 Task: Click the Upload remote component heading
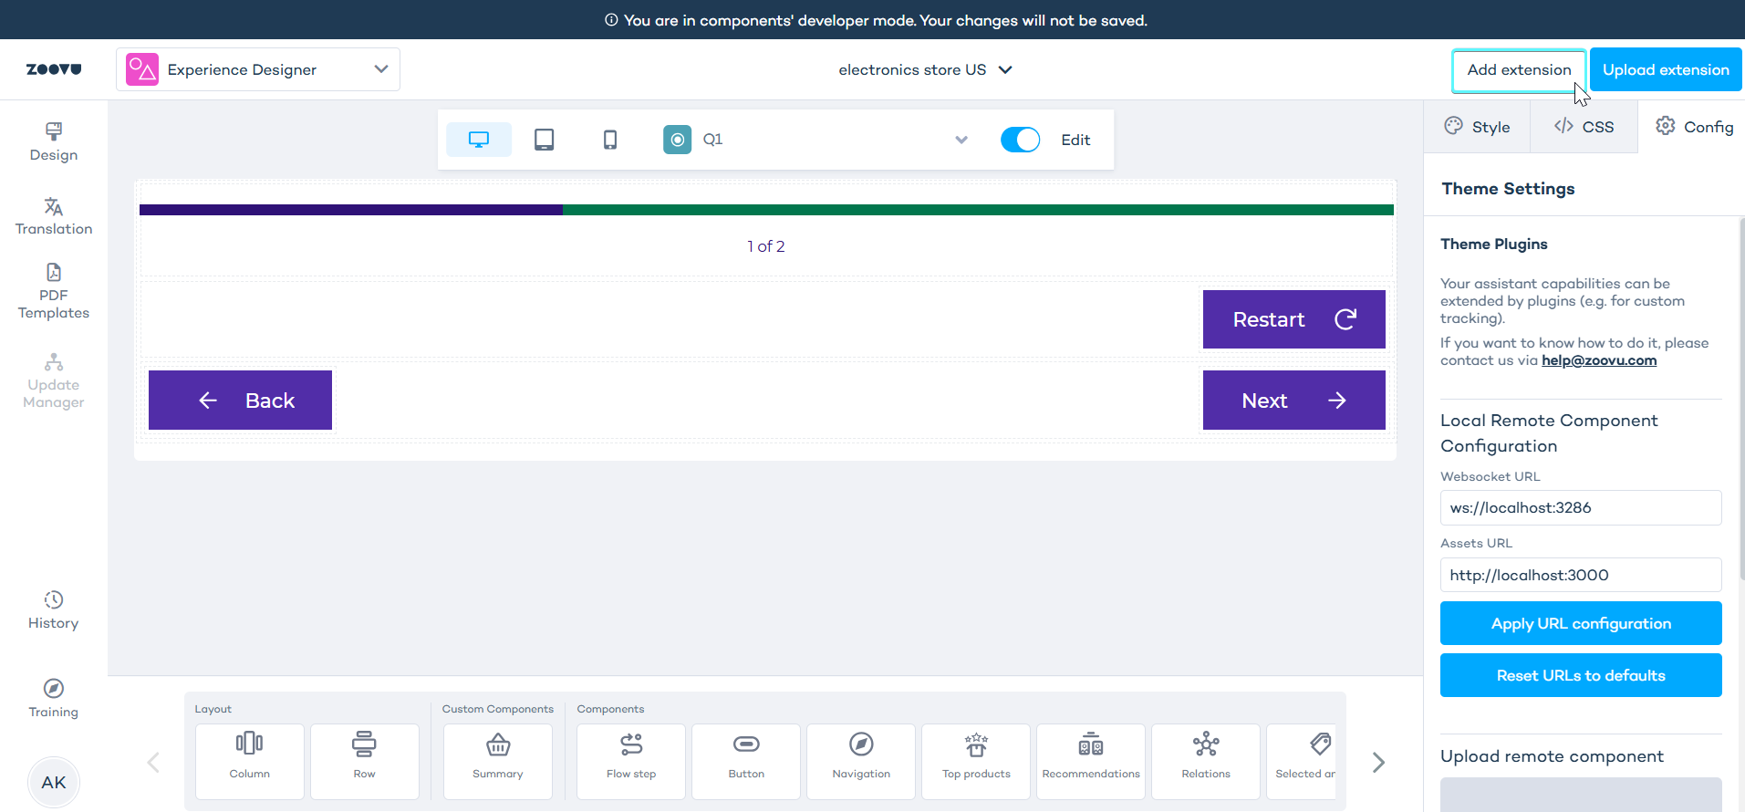point(1552,756)
